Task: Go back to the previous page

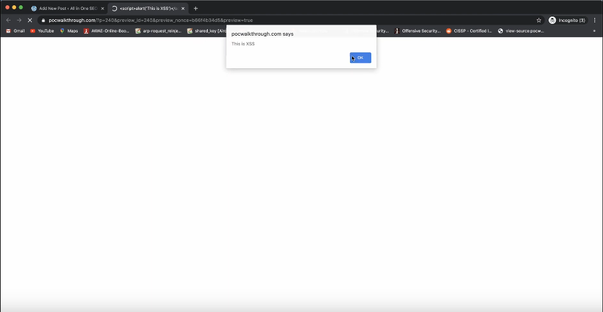Action: (x=9, y=21)
